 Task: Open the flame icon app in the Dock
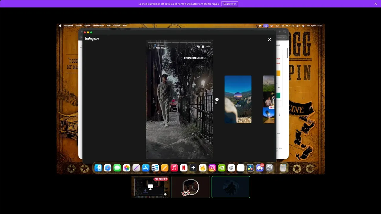click(203, 168)
